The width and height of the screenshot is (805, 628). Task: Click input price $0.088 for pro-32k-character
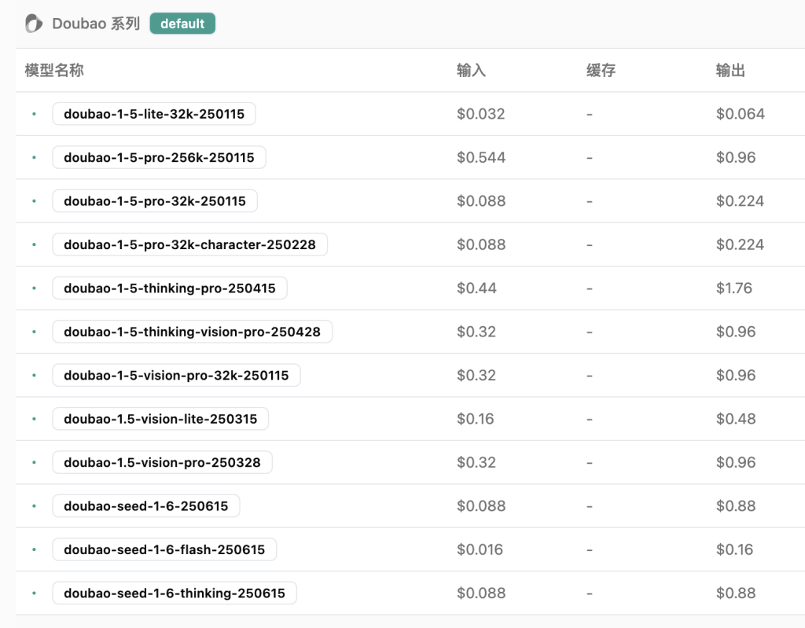tap(481, 245)
